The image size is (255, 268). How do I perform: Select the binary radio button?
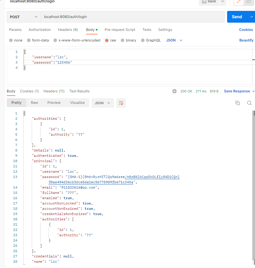click(123, 40)
